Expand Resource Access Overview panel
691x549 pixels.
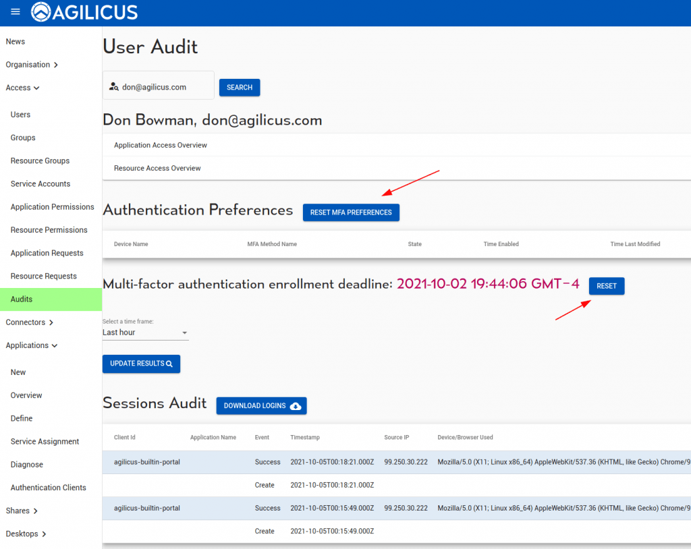[157, 168]
